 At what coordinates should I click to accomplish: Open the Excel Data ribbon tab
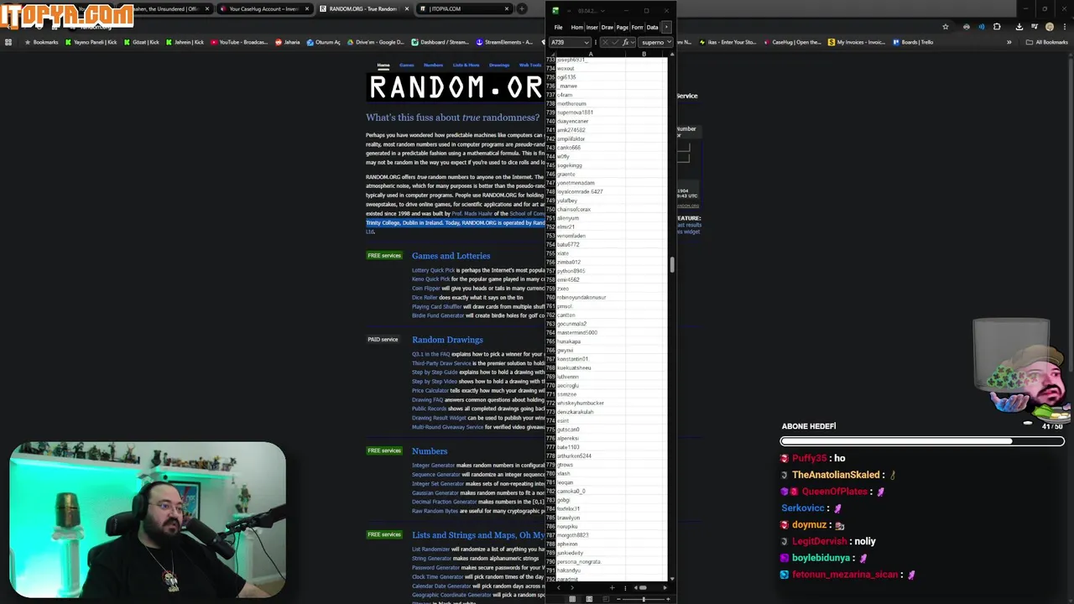[x=652, y=27]
